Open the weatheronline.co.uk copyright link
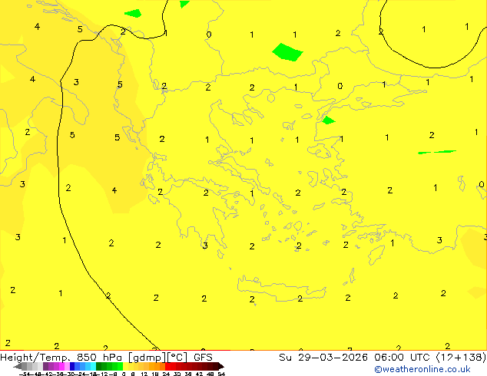The height and width of the screenshot is (376, 487). pyautogui.click(x=422, y=369)
